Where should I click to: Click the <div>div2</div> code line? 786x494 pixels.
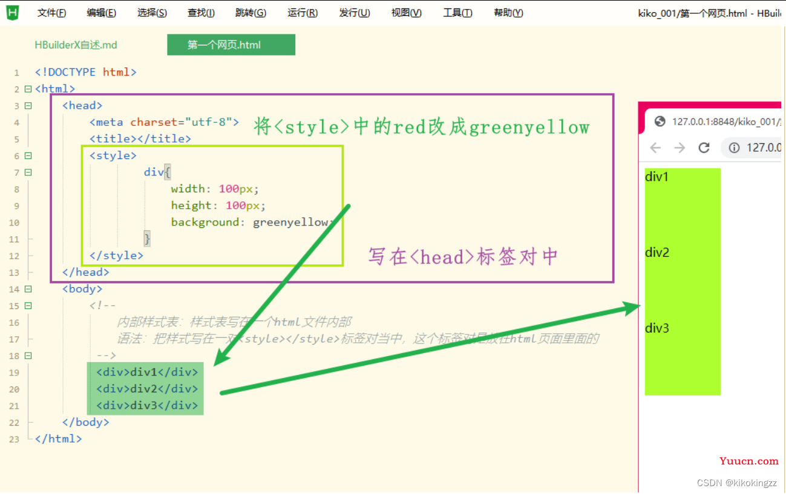point(147,389)
